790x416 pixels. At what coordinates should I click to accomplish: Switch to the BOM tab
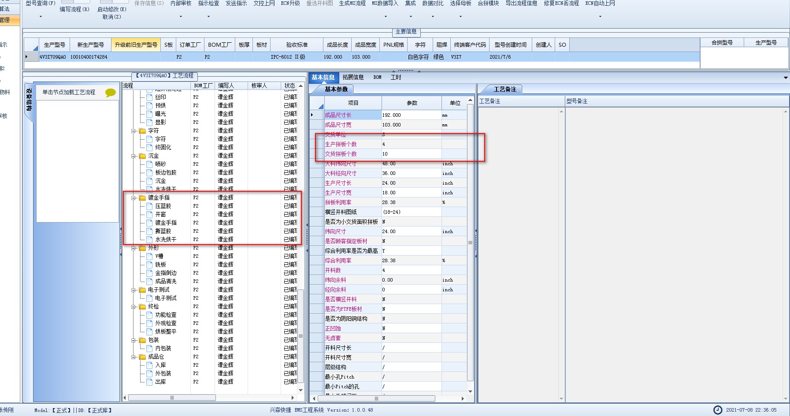click(x=377, y=77)
